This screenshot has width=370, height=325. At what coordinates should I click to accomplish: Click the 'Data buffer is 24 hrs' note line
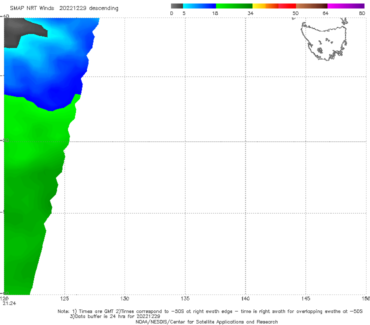click(x=115, y=316)
